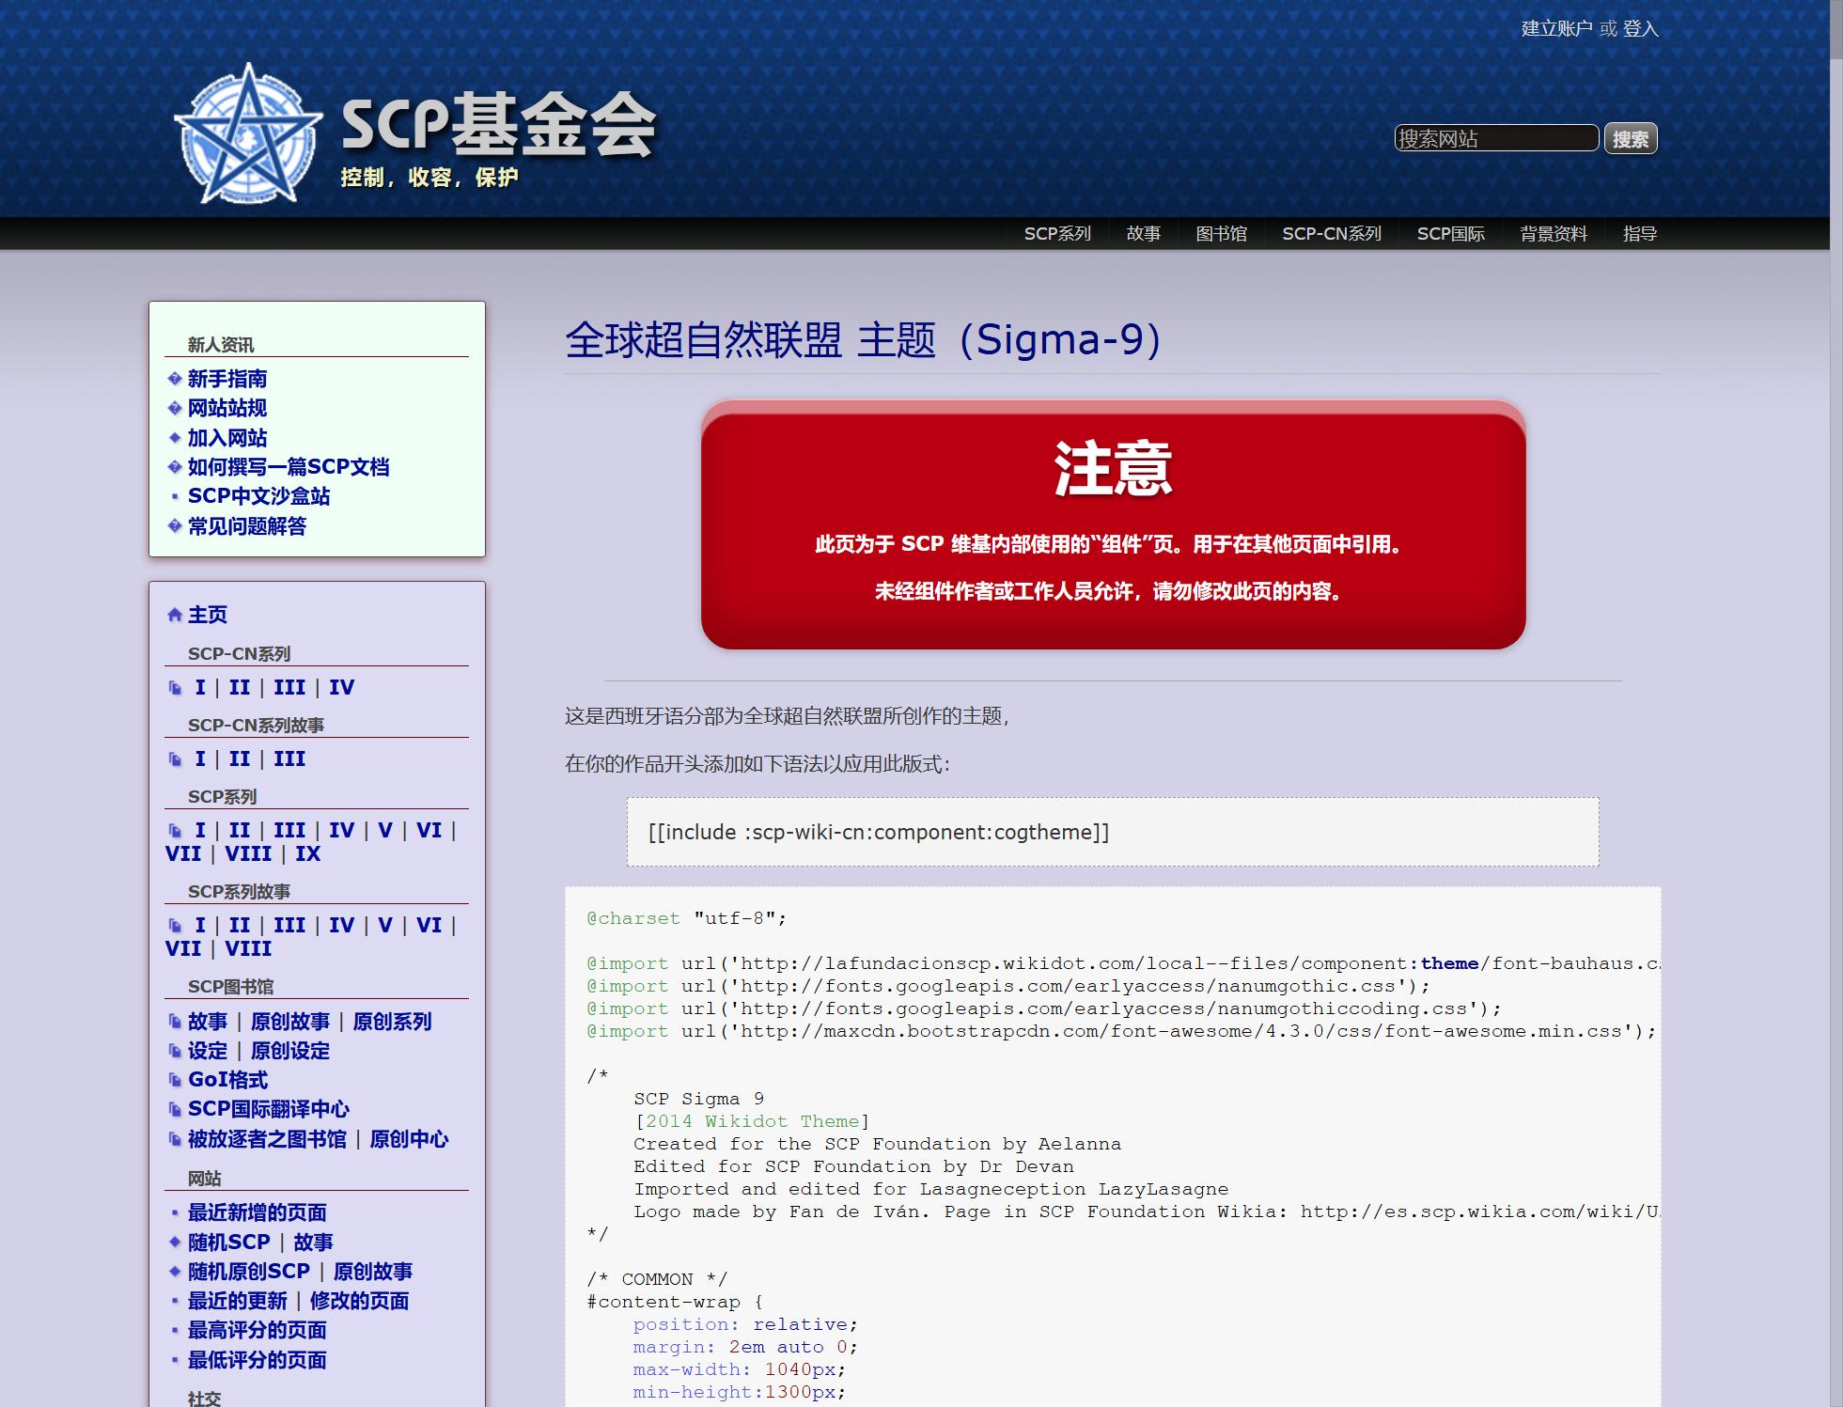This screenshot has width=1843, height=1407.
Task: Open the SCP系列 top navigation menu
Action: [1057, 234]
